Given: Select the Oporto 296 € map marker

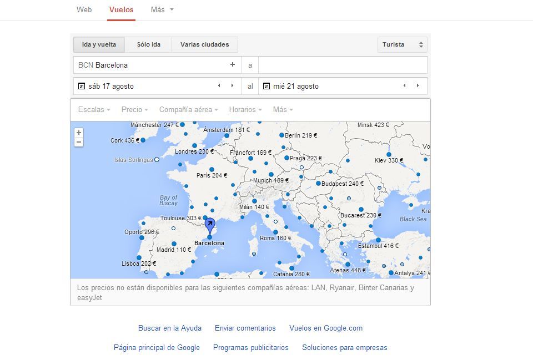Looking at the screenshot, I should coord(142,238).
